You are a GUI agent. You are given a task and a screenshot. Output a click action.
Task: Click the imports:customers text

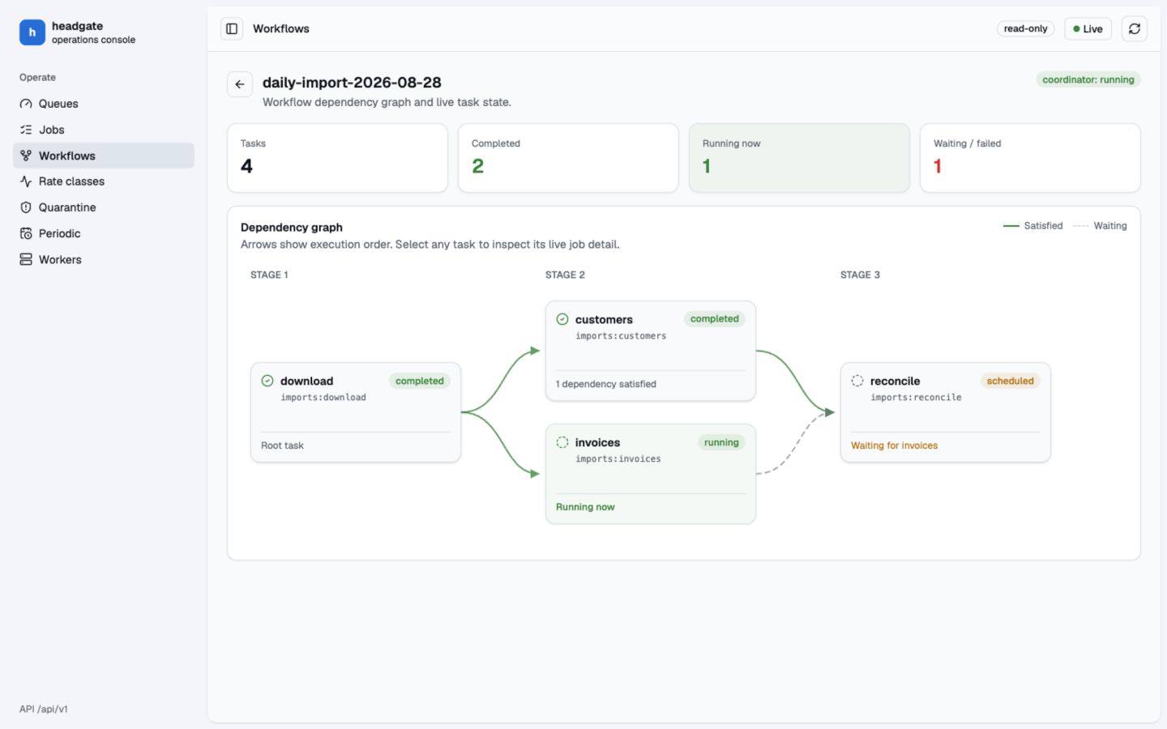pyautogui.click(x=621, y=336)
